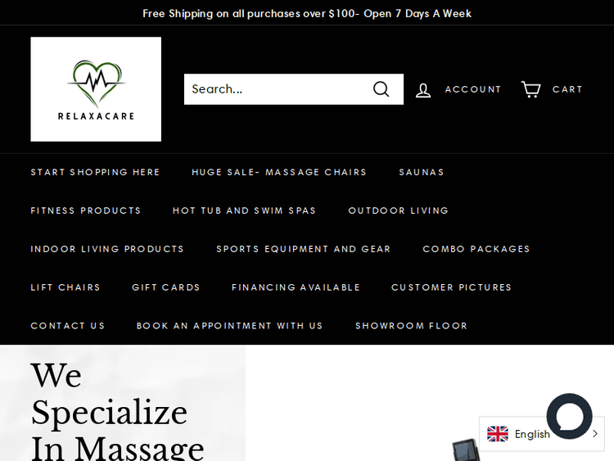
Task: Navigate to Outdoor Living
Action: pyautogui.click(x=399, y=210)
